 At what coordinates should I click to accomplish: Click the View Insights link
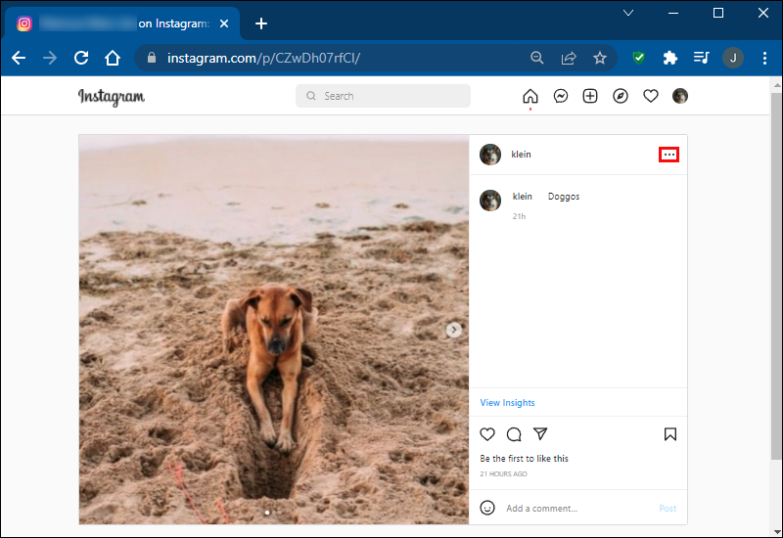click(507, 403)
